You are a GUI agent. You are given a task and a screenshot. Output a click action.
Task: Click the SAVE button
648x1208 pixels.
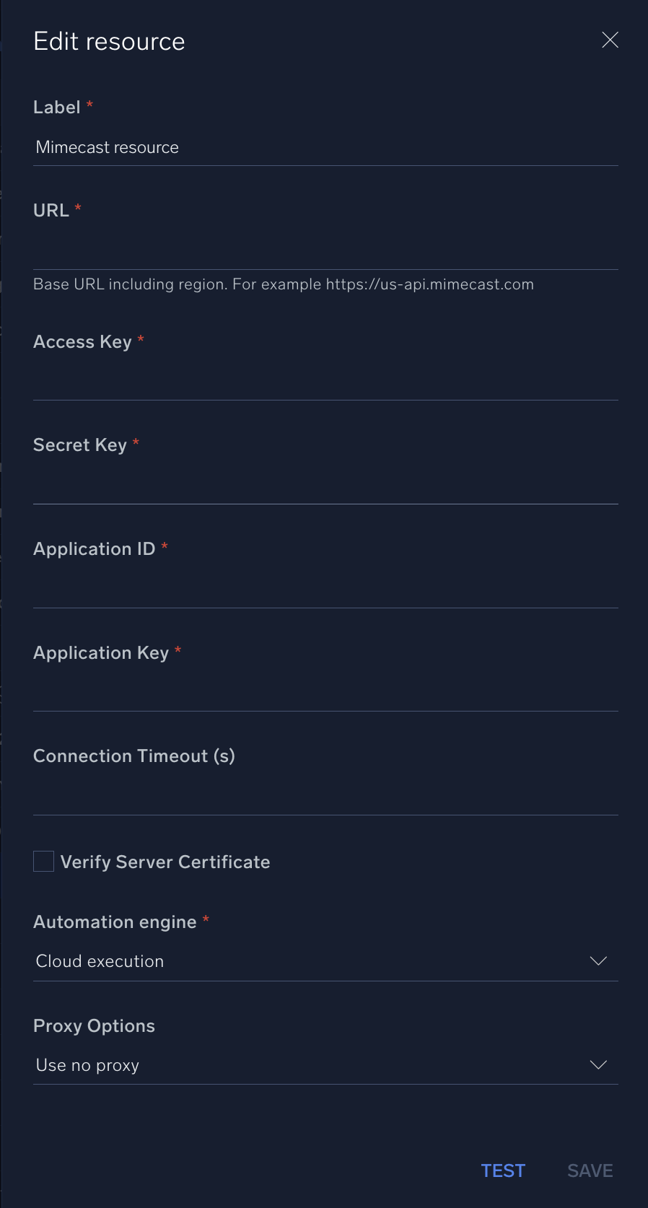tap(590, 1170)
